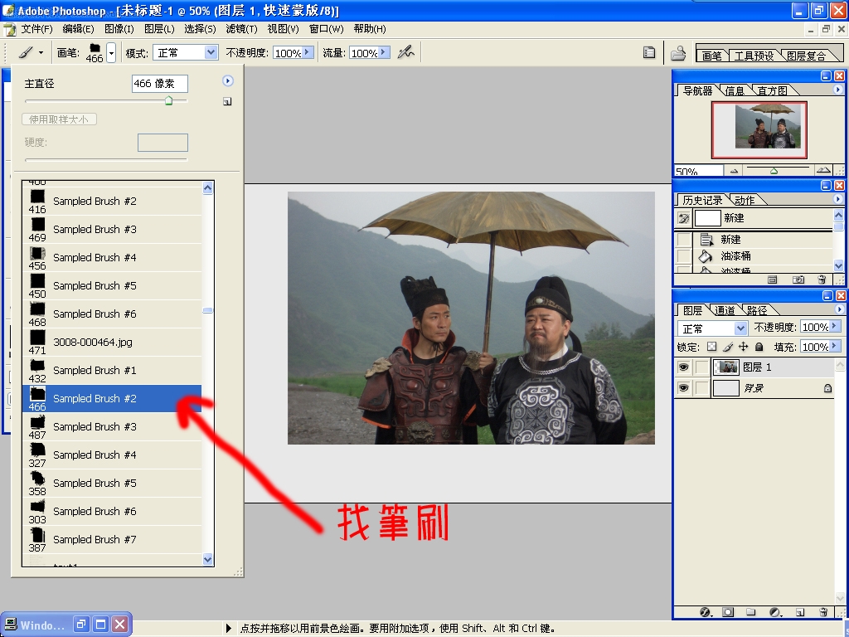Toggle the link box beside 背景 layer
Image resolution: width=849 pixels, height=637 pixels.
tap(701, 388)
